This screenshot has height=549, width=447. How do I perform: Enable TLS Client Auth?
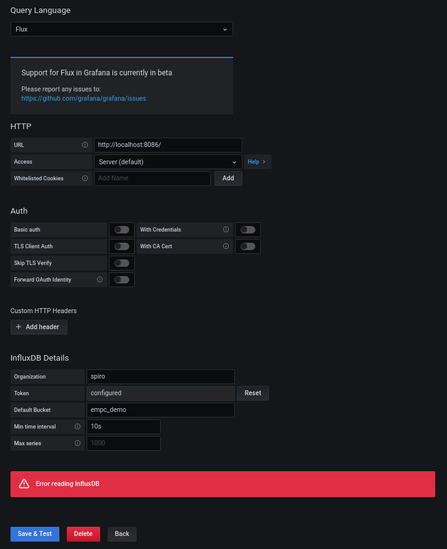point(121,246)
